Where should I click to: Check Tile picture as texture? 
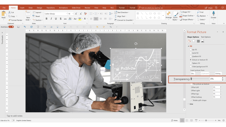191,84
